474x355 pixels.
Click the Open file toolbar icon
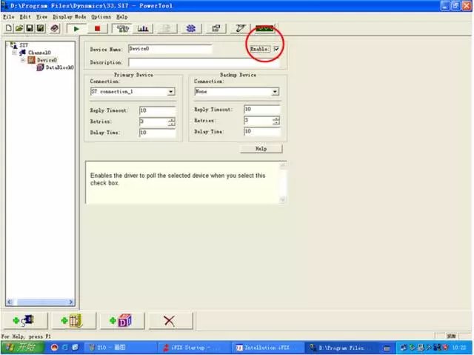pyautogui.click(x=19, y=28)
